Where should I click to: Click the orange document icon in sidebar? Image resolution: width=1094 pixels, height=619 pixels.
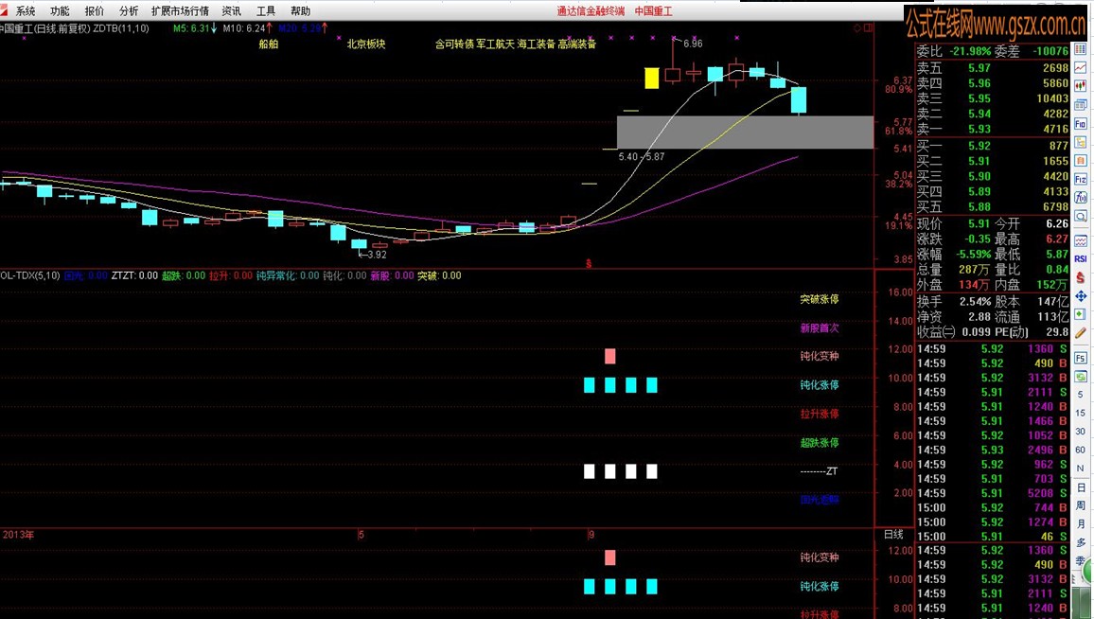[x=1080, y=161]
